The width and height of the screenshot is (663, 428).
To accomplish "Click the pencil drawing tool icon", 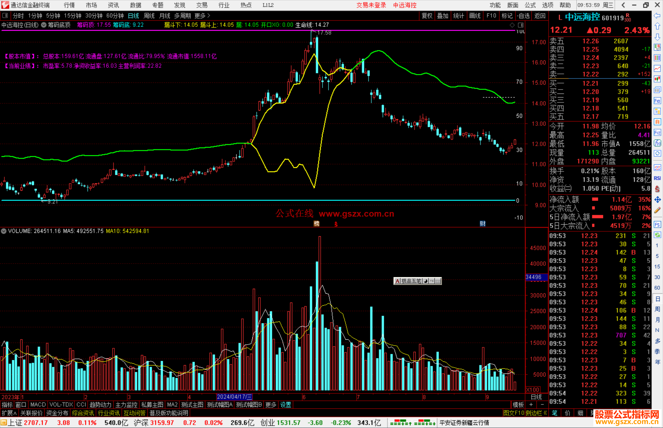I will click(657, 210).
